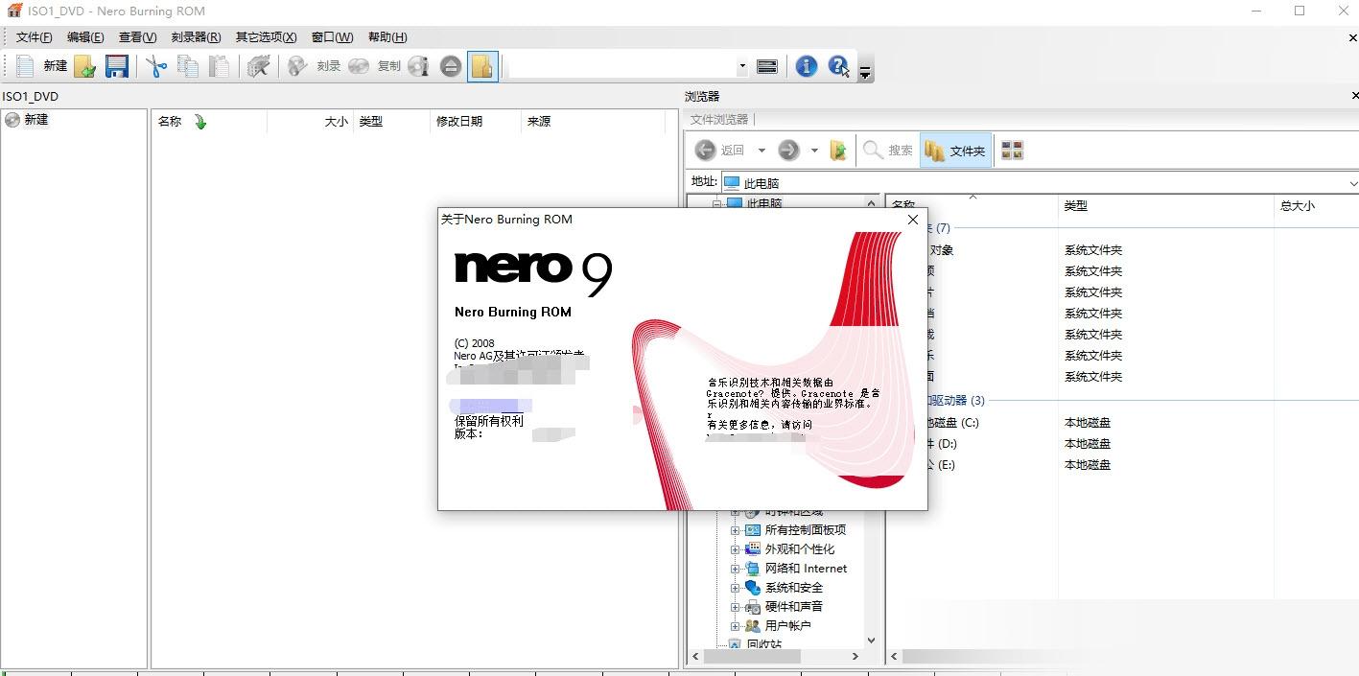Expand the 所有控制面板项 tree node
Viewport: 1359px width, 676px height.
[x=736, y=530]
